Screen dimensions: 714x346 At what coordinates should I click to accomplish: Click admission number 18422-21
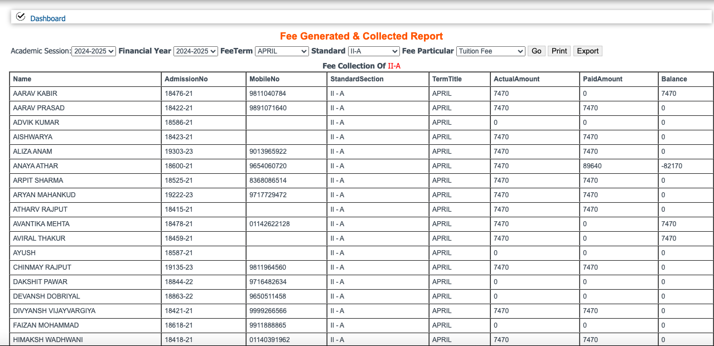tap(178, 108)
